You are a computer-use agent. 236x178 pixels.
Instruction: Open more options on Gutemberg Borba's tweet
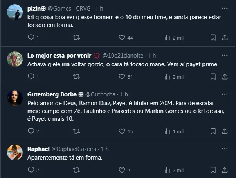tap(225, 94)
